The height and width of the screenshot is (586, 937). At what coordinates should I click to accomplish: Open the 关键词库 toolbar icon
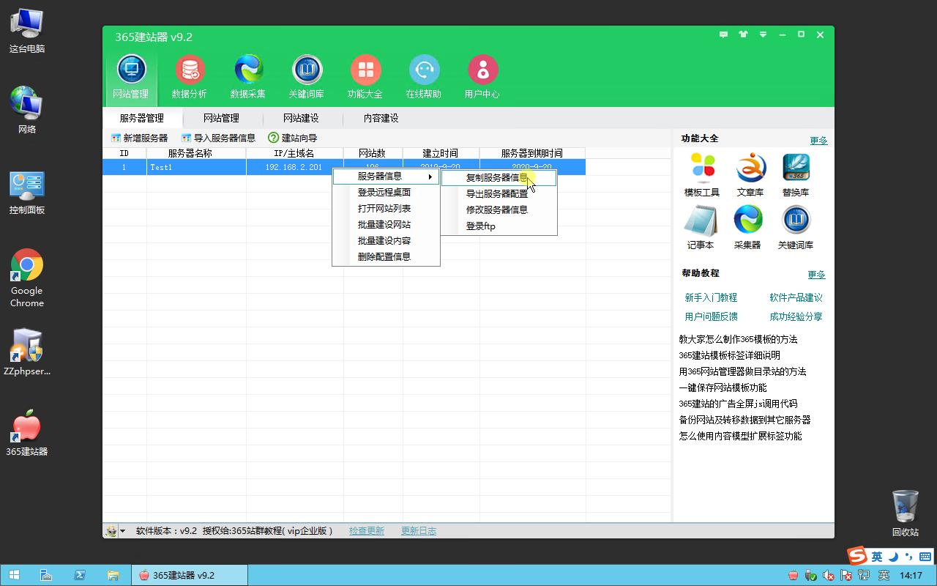click(x=307, y=77)
